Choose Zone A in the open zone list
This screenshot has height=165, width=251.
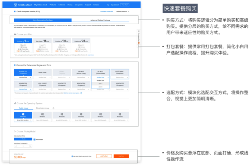coord(101,84)
